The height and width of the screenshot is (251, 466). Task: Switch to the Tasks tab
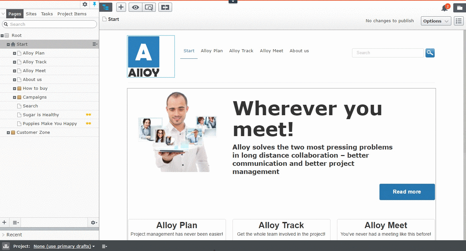pos(47,14)
